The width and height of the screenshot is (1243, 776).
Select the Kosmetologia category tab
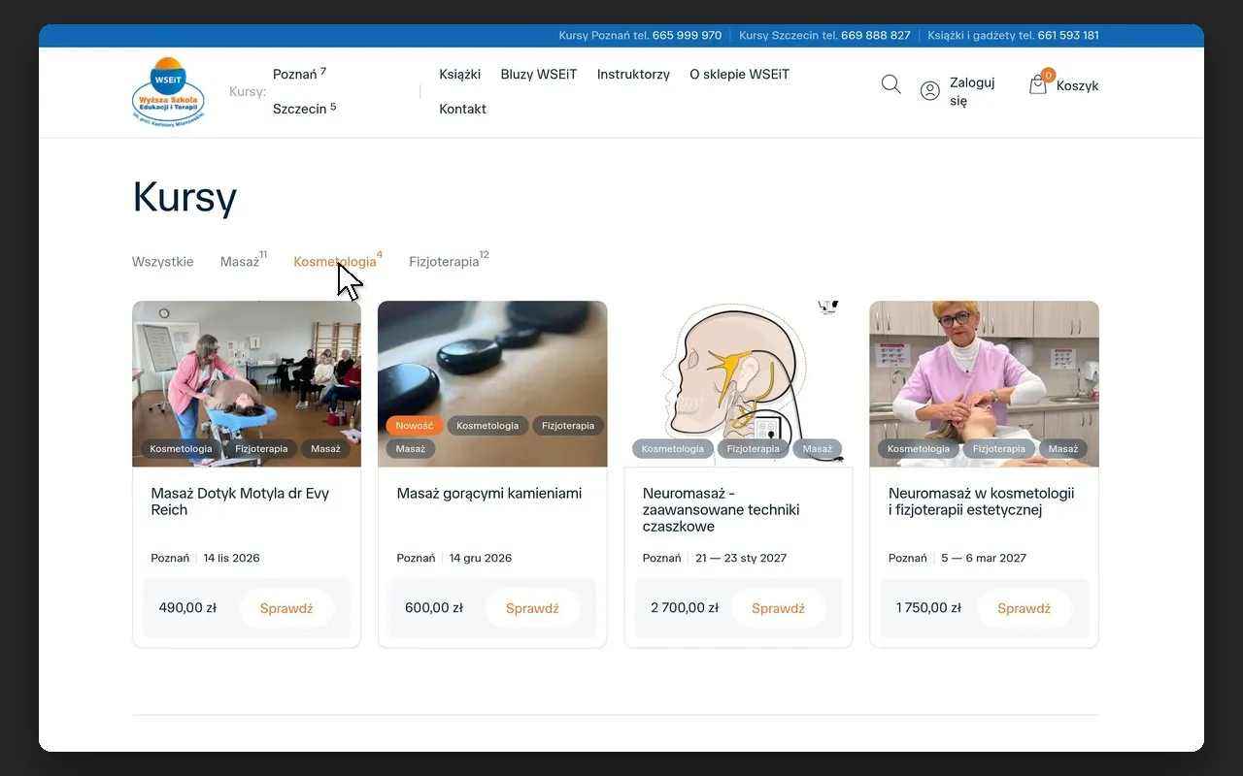point(334,261)
